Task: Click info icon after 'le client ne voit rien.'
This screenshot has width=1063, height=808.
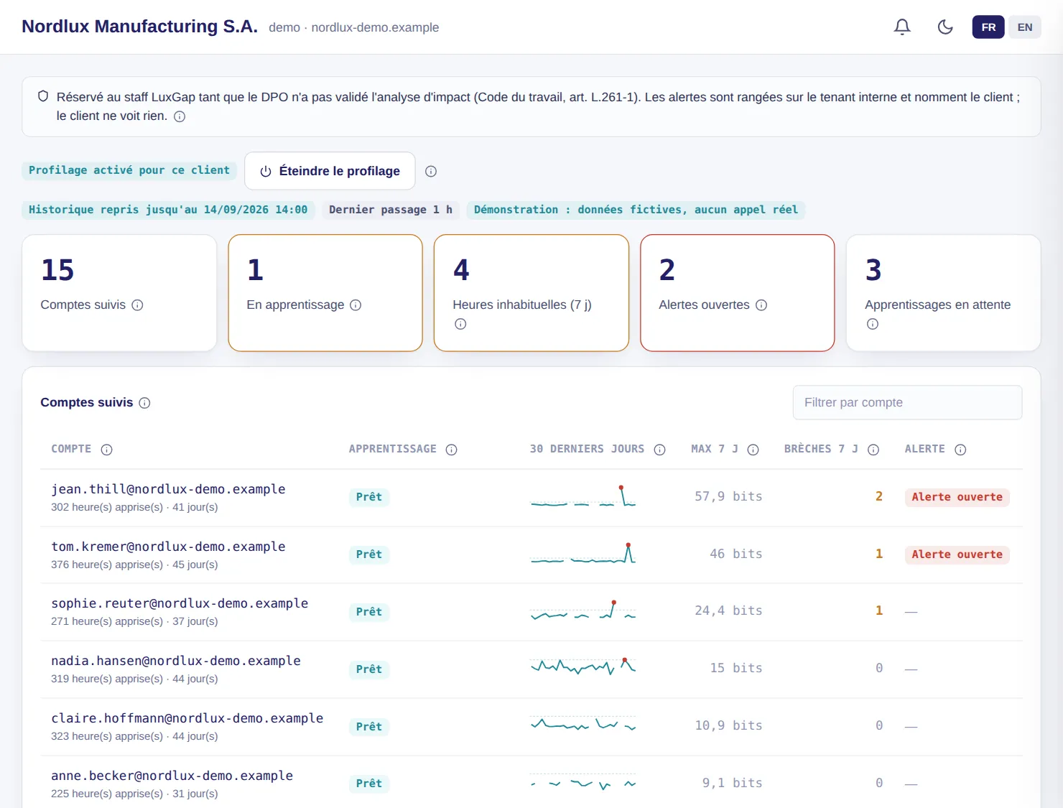Action: pos(180,116)
